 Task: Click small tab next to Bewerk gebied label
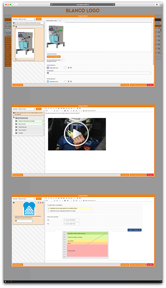tap(59, 21)
